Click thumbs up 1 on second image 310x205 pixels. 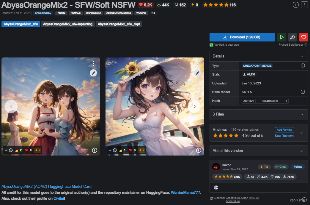tap(122, 150)
